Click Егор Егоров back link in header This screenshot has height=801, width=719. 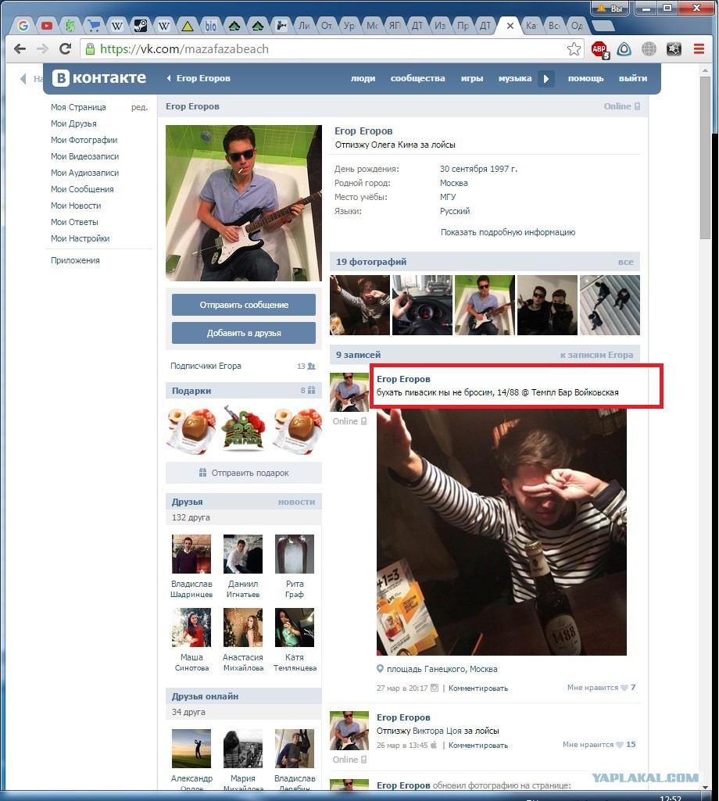(199, 79)
